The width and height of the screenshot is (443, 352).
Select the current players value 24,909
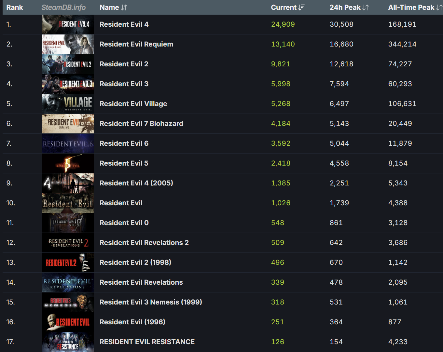283,24
